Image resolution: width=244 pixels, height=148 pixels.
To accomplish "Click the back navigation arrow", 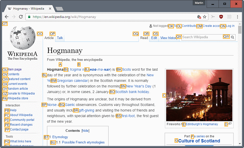I will (7, 17).
